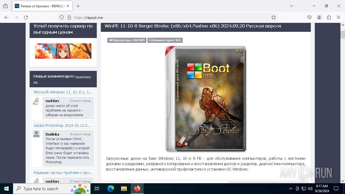Image resolution: width=345 pixels, height=194 pixels.
Task: Bookmark this page with the star
Action: [274, 17]
